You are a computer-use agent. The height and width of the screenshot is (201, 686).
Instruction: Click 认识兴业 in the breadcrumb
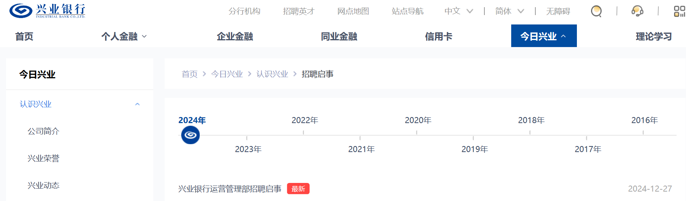pyautogui.click(x=272, y=74)
